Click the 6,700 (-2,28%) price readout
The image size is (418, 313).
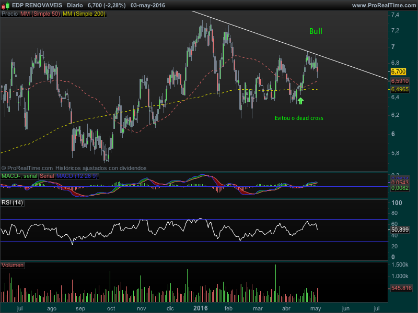pyautogui.click(x=107, y=5)
